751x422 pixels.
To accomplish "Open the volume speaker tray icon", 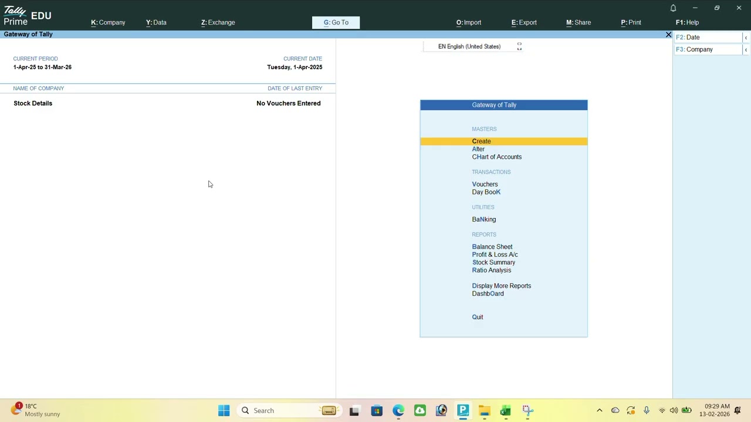I will pos(674,411).
